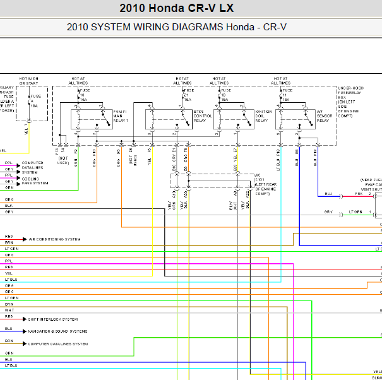The height and width of the screenshot is (380, 382).
Task: Click the fuse A symbol in the dash holder
Action: click(x=29, y=101)
